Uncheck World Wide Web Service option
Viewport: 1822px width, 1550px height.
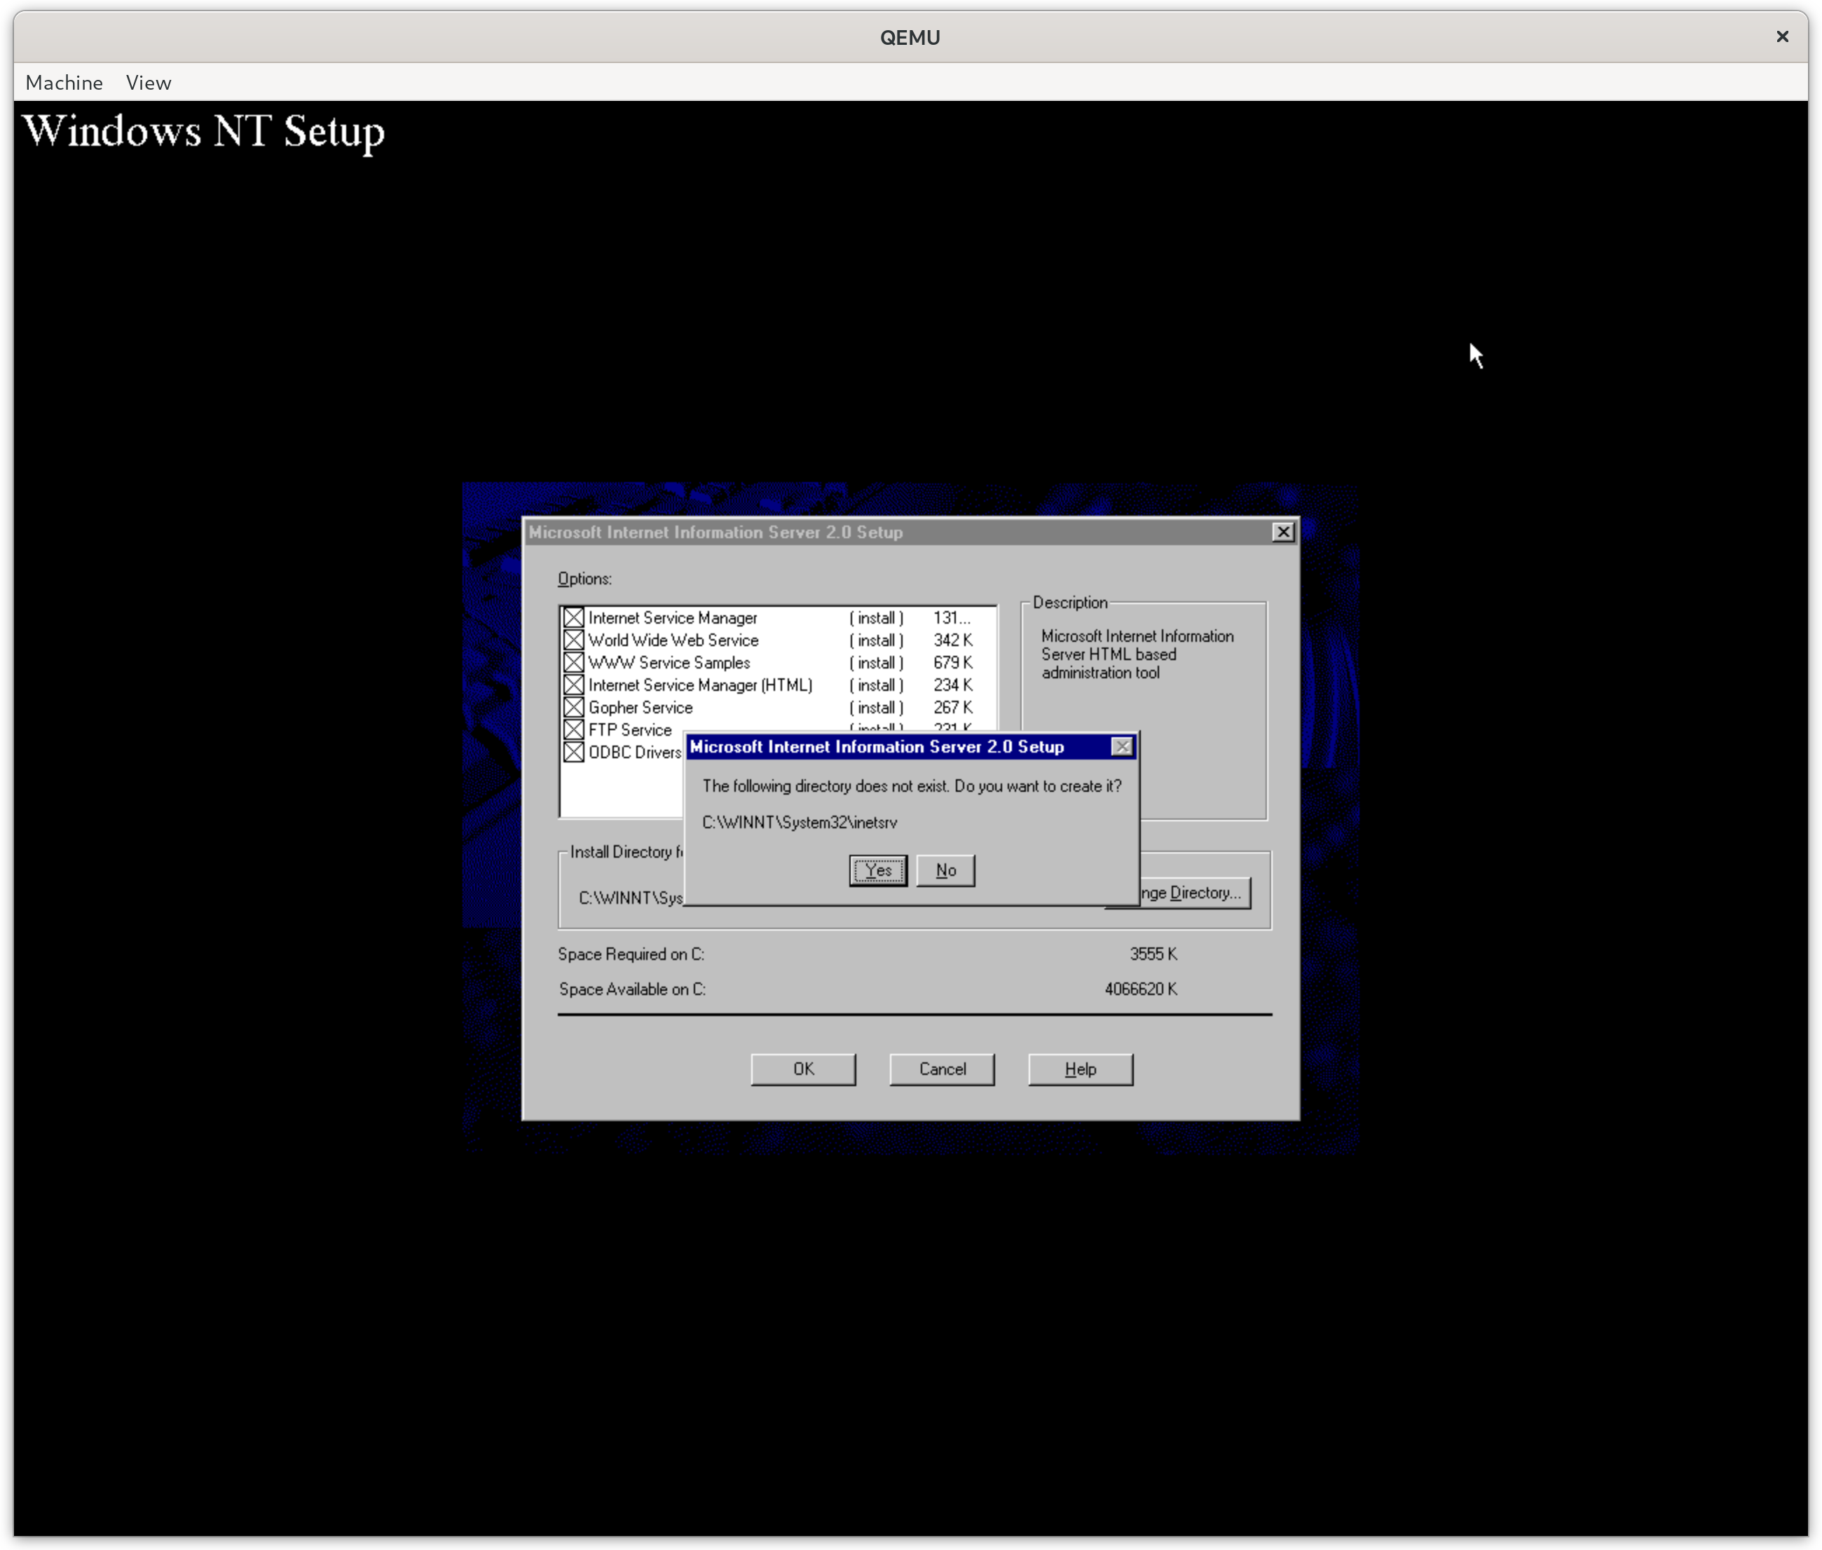click(x=574, y=640)
